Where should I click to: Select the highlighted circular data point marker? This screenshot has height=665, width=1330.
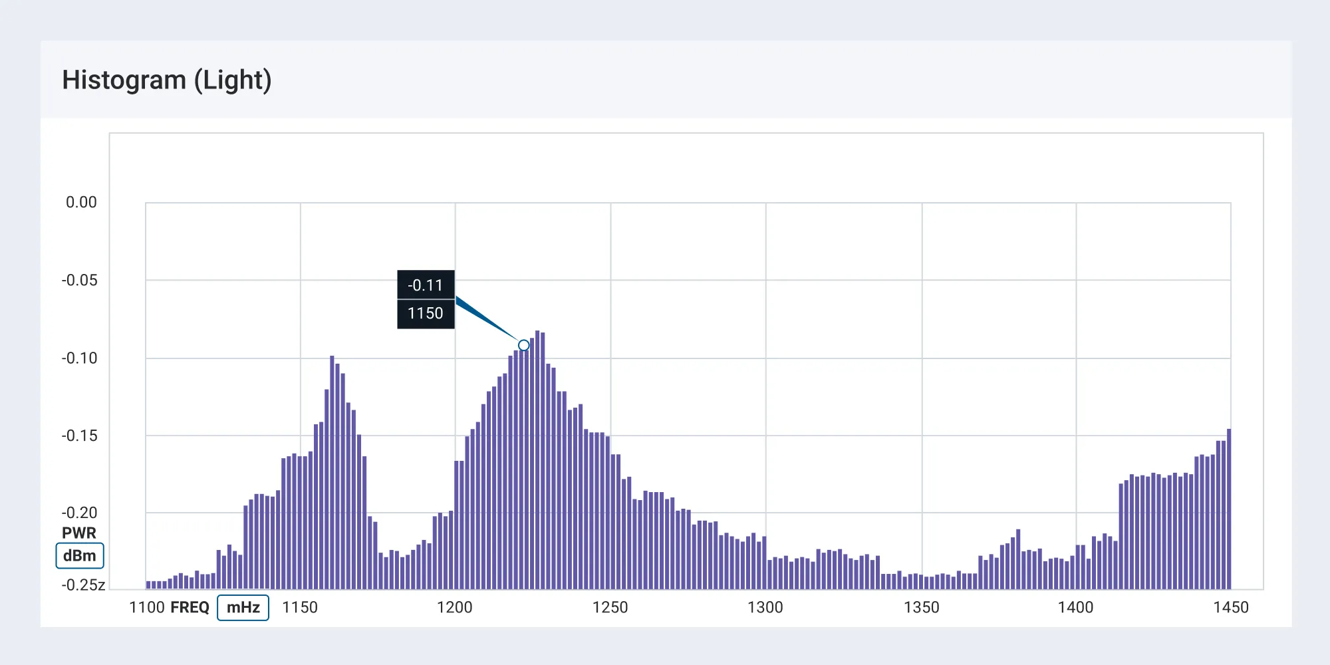point(523,344)
